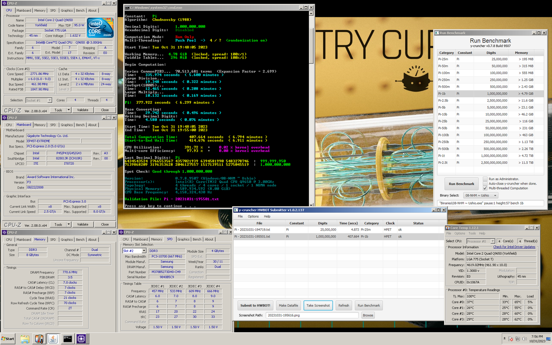Submit to HWBOT!
This screenshot has width=552, height=345.
[255, 305]
